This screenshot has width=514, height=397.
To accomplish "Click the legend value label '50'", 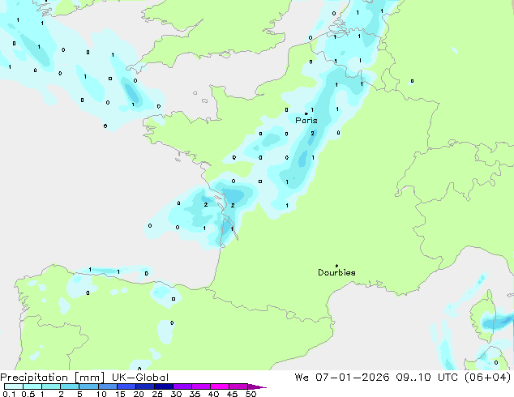I will 251,394.
